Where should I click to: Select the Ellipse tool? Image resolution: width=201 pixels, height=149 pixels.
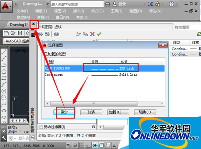[x=4, y=111]
